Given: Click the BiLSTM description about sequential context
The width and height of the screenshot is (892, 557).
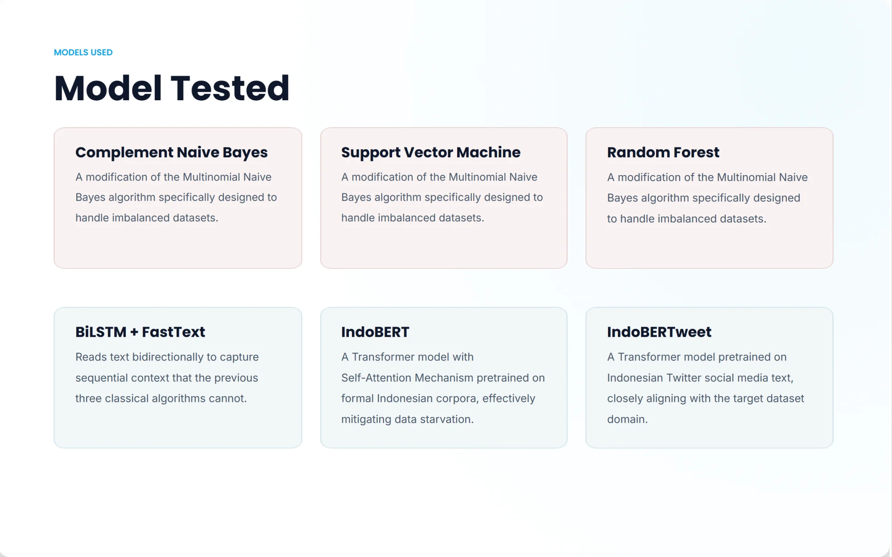Looking at the screenshot, I should (x=167, y=378).
